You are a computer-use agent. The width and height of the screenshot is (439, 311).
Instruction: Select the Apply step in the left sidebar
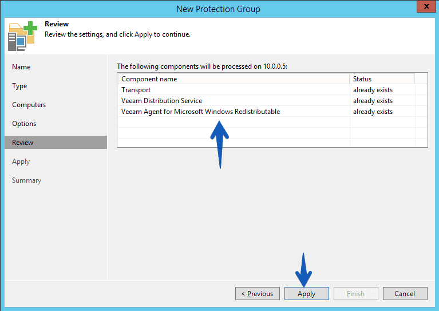point(21,162)
